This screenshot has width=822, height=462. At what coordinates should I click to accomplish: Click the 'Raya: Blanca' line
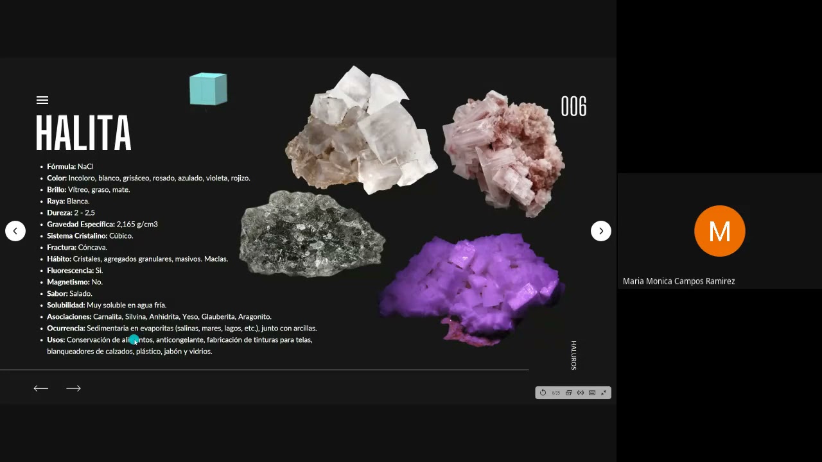[68, 201]
